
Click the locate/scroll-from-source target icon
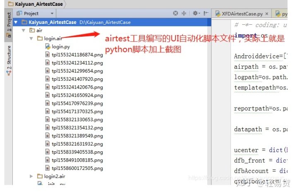[175, 13]
